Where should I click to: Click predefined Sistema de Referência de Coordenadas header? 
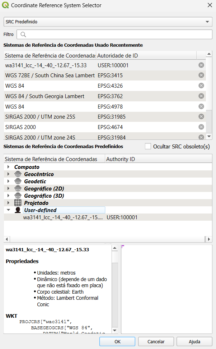click(55, 159)
